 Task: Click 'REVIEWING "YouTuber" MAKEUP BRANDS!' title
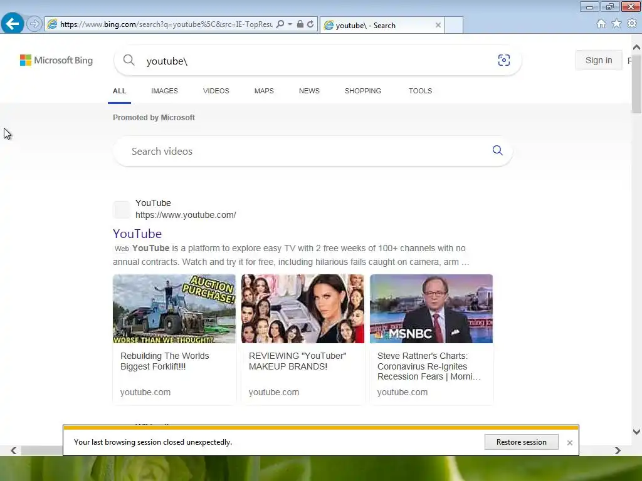coord(298,361)
